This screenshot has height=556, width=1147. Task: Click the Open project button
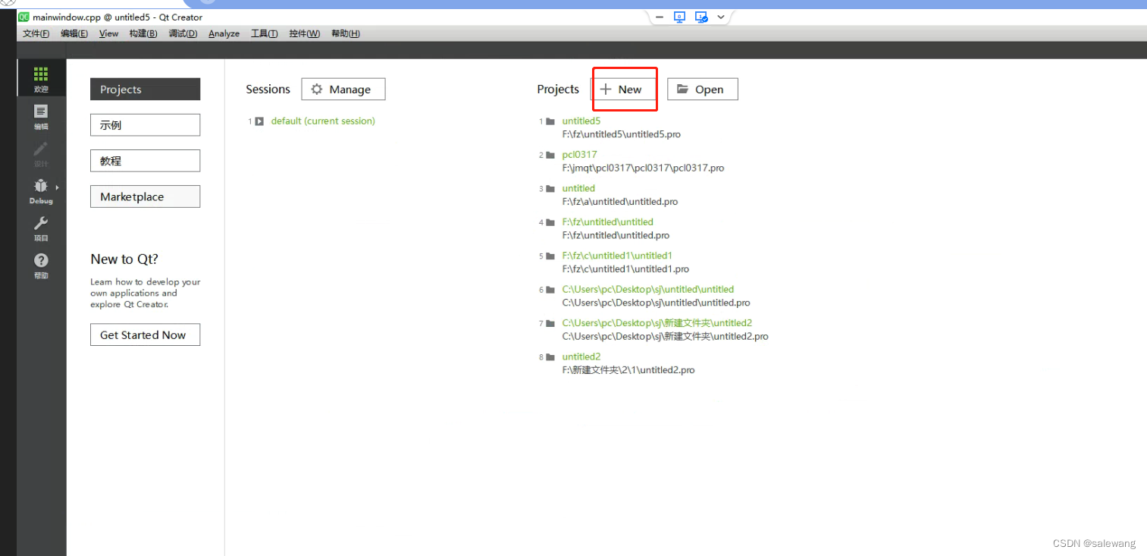(703, 90)
